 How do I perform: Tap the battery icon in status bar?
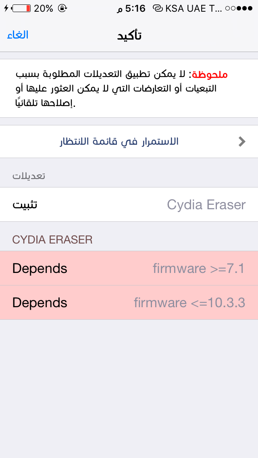(x=21, y=8)
